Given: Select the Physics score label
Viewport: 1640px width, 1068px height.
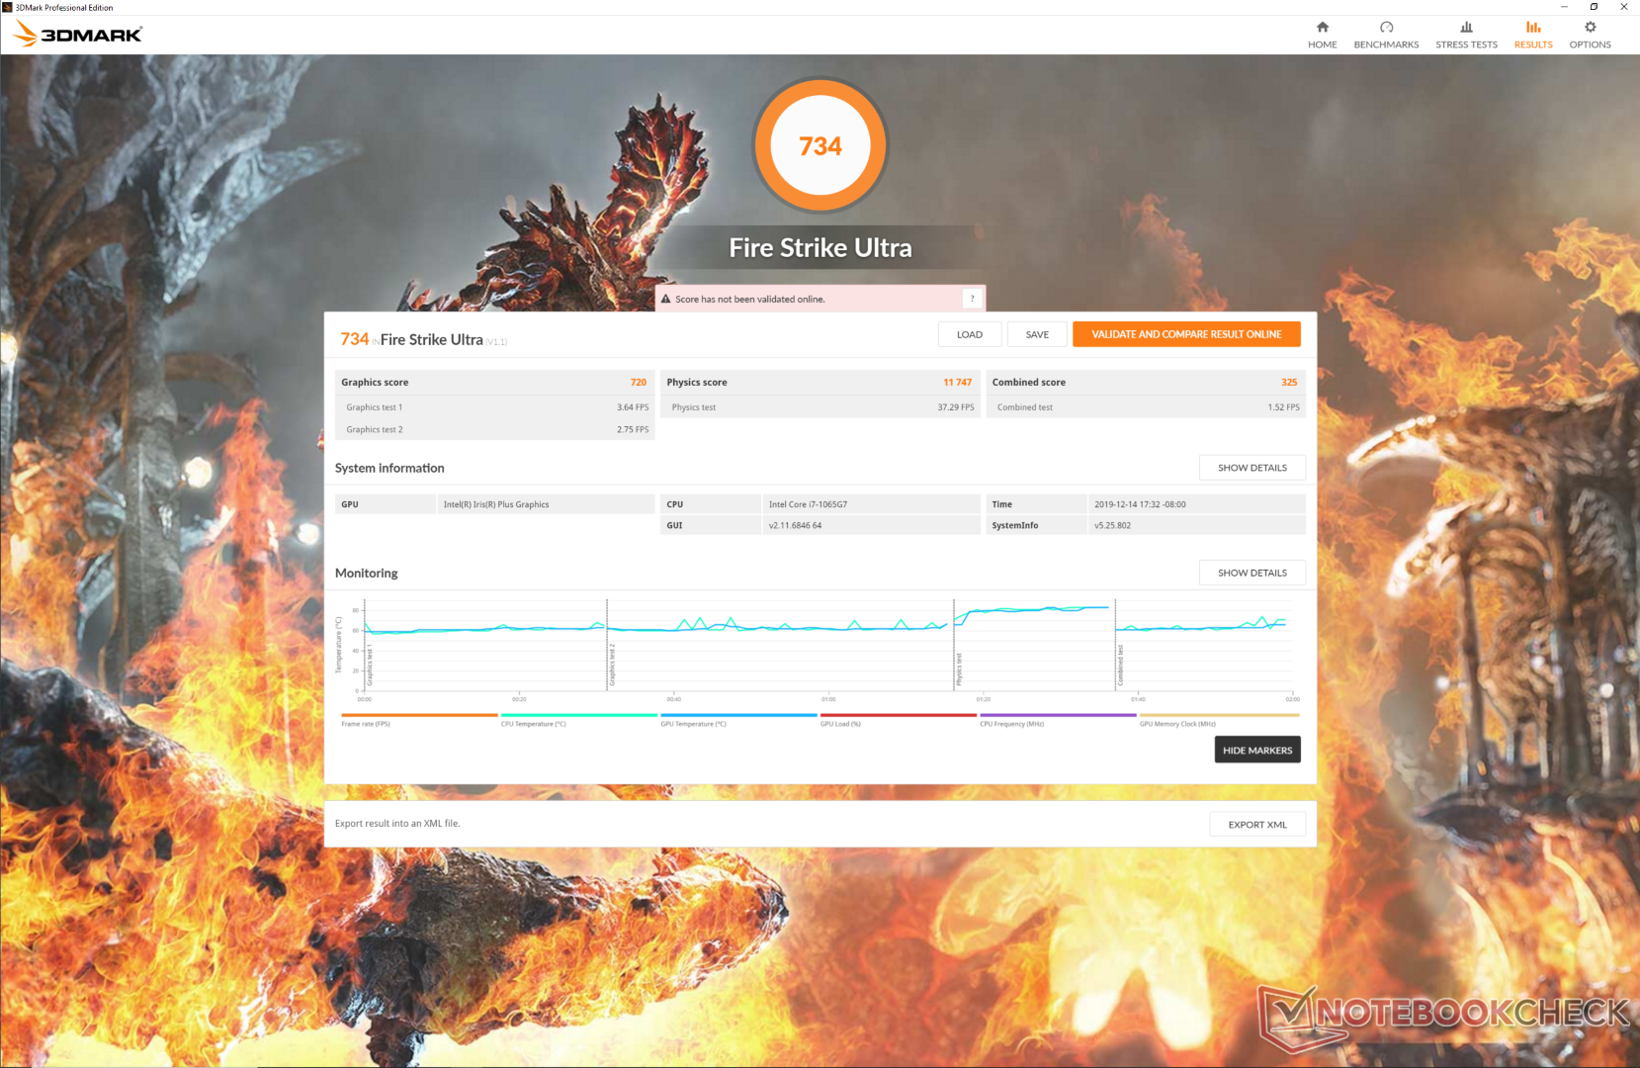Looking at the screenshot, I should (697, 383).
